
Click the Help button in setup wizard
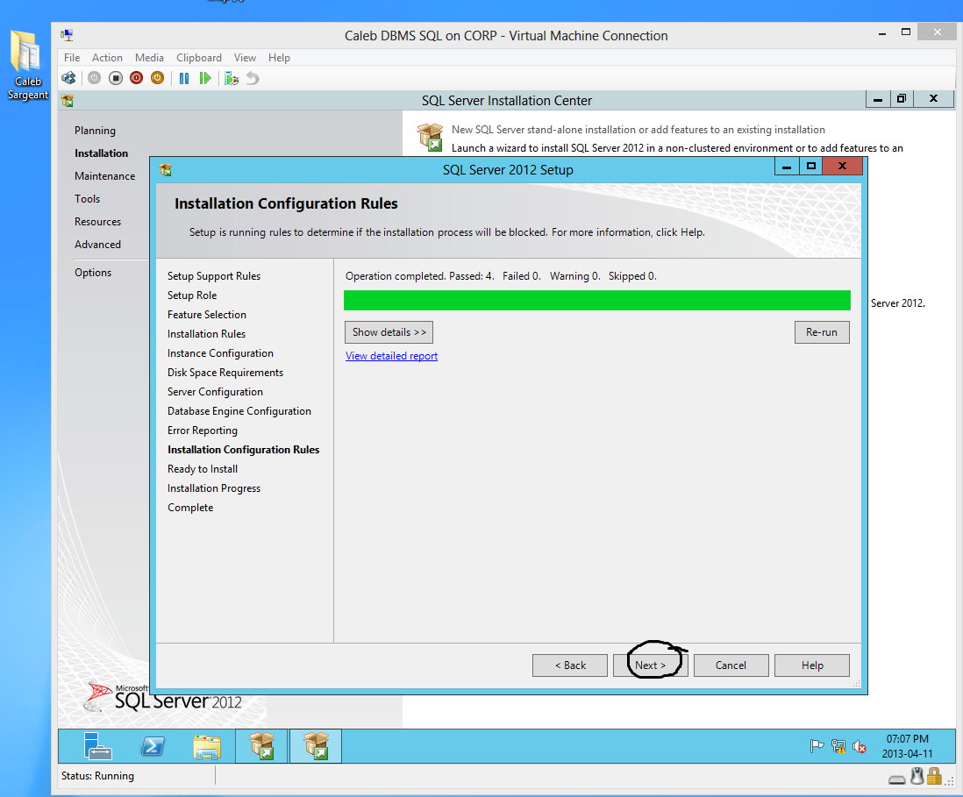coord(812,665)
